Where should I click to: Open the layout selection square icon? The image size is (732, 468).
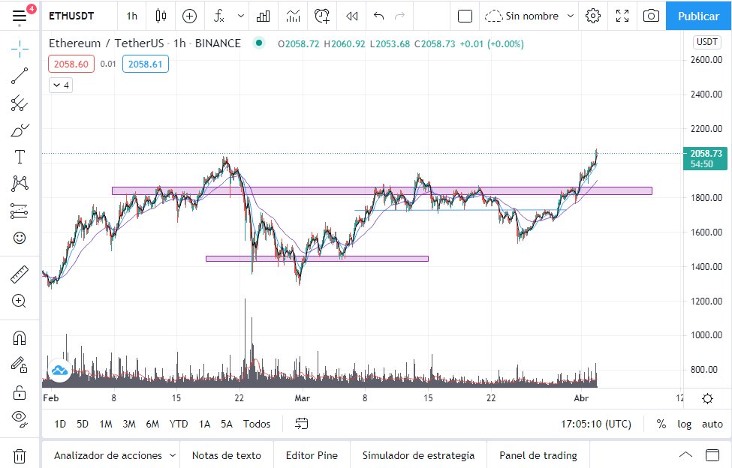click(x=465, y=16)
